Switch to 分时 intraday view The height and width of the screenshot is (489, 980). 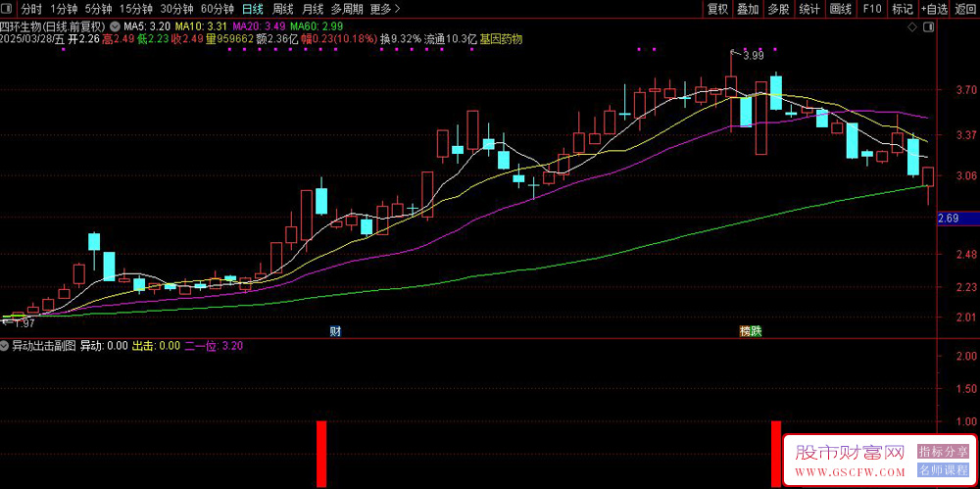tap(31, 9)
